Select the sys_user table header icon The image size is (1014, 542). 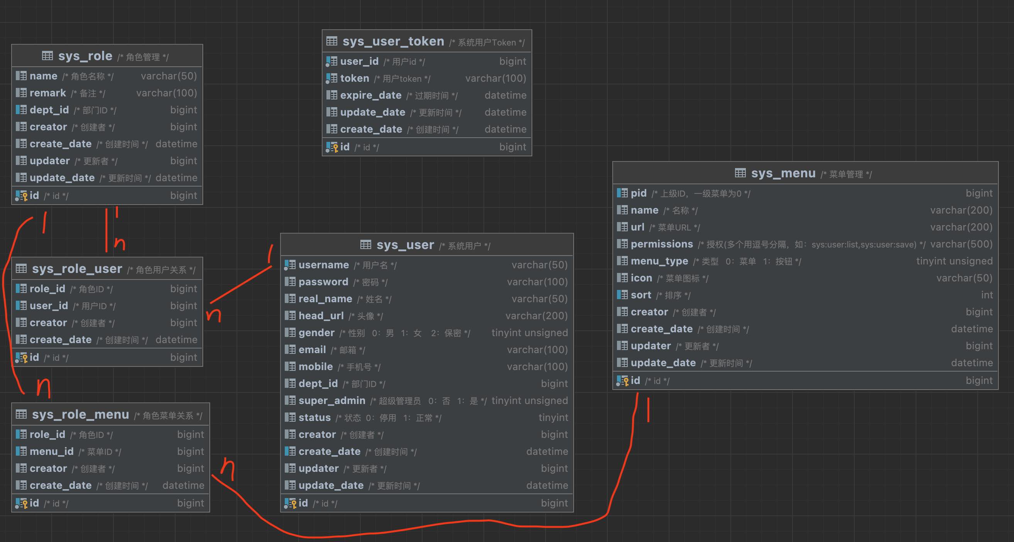click(365, 245)
